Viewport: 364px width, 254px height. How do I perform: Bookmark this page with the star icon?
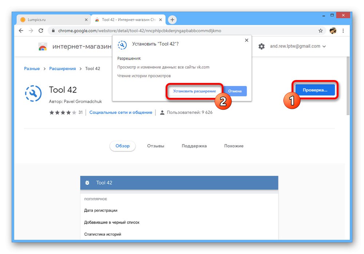[321, 31]
